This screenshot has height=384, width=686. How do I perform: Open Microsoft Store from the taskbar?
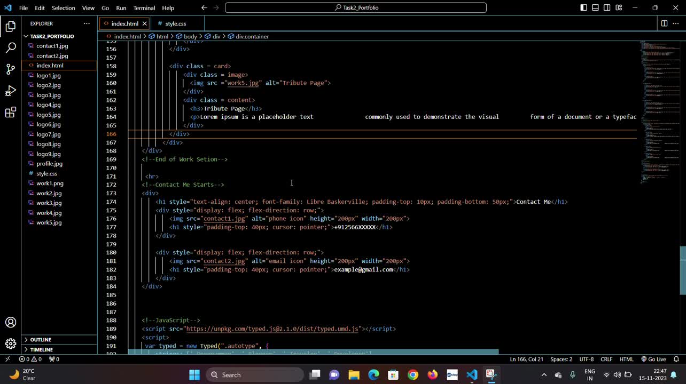coord(393,374)
